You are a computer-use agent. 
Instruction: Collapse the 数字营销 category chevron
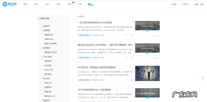41,48
